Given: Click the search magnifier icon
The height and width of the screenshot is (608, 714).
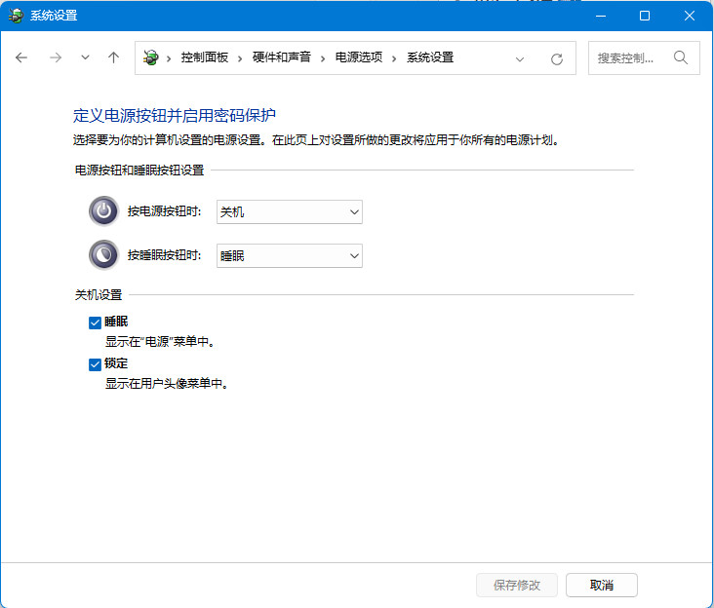Looking at the screenshot, I should (x=681, y=57).
